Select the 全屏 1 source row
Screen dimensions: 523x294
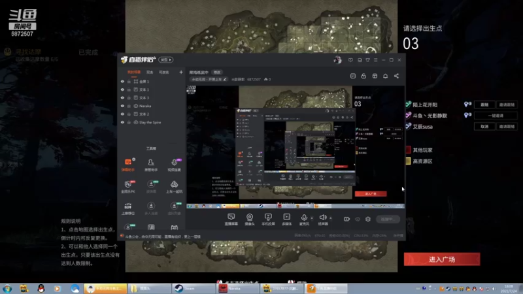[152, 81]
